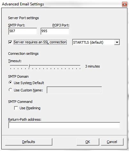The height and width of the screenshot is (151, 129).
Task: Confirm the settings with OK
Action: click(88, 142)
